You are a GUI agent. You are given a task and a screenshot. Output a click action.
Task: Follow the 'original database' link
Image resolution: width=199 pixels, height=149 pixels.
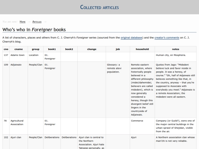coord(131,38)
